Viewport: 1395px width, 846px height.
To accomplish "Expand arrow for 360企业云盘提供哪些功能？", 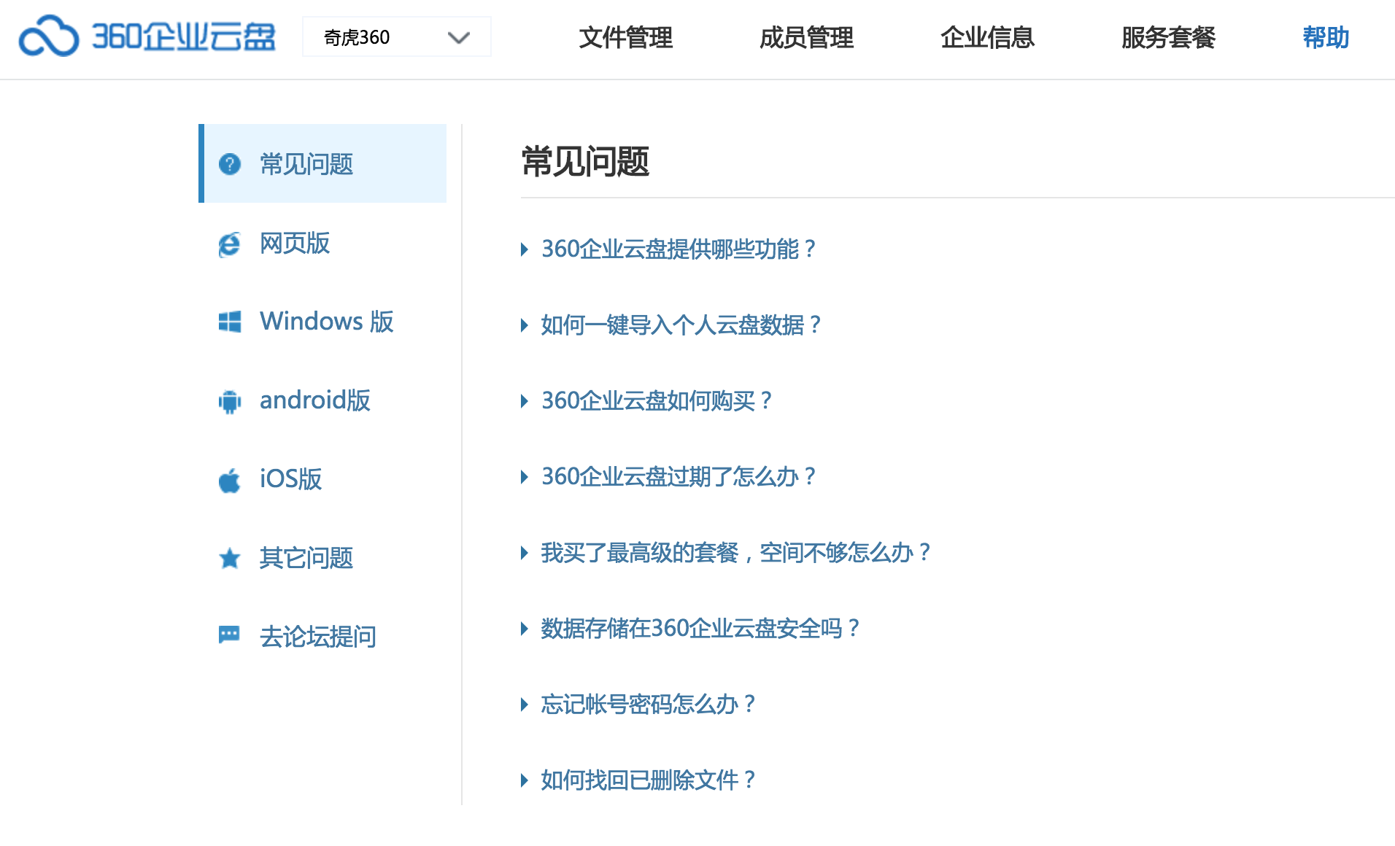I will point(525,249).
